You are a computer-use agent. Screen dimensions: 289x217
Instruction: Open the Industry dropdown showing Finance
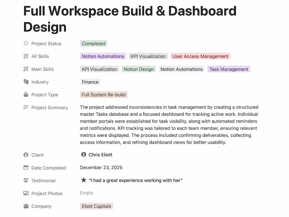click(x=90, y=82)
